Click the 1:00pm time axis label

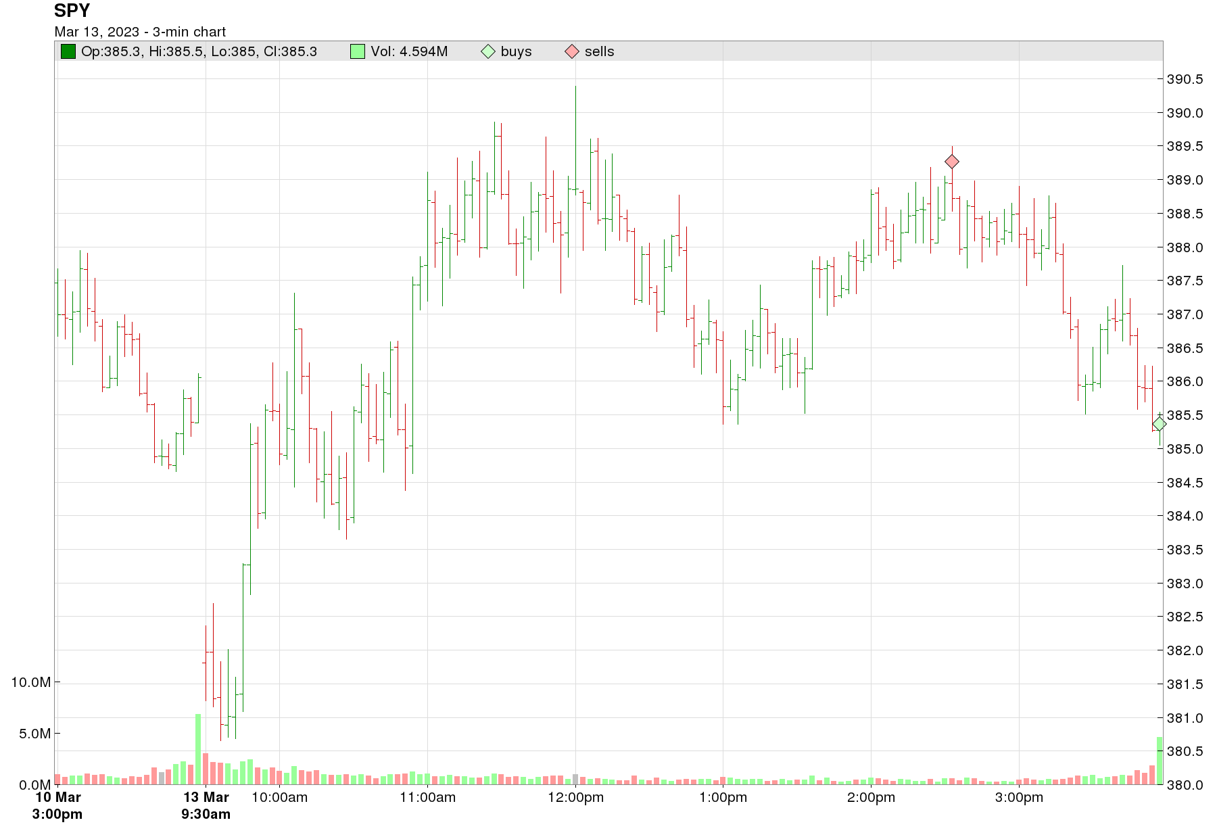[x=723, y=797]
